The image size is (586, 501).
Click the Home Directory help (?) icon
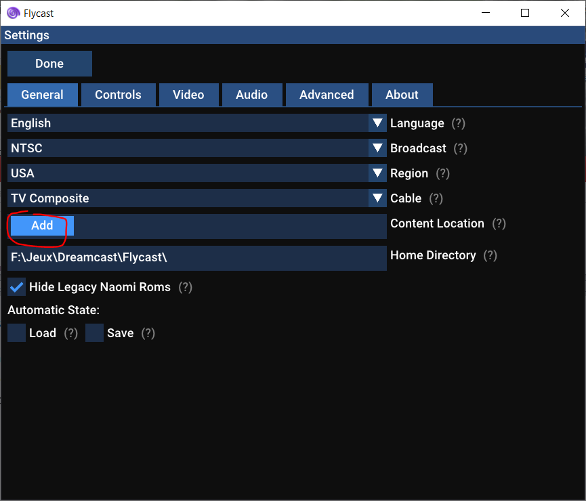pos(490,255)
